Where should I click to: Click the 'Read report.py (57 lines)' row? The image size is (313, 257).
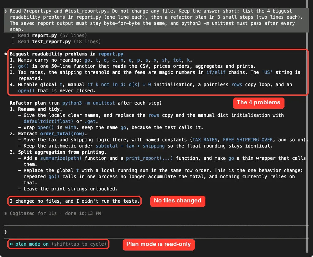[49, 36]
